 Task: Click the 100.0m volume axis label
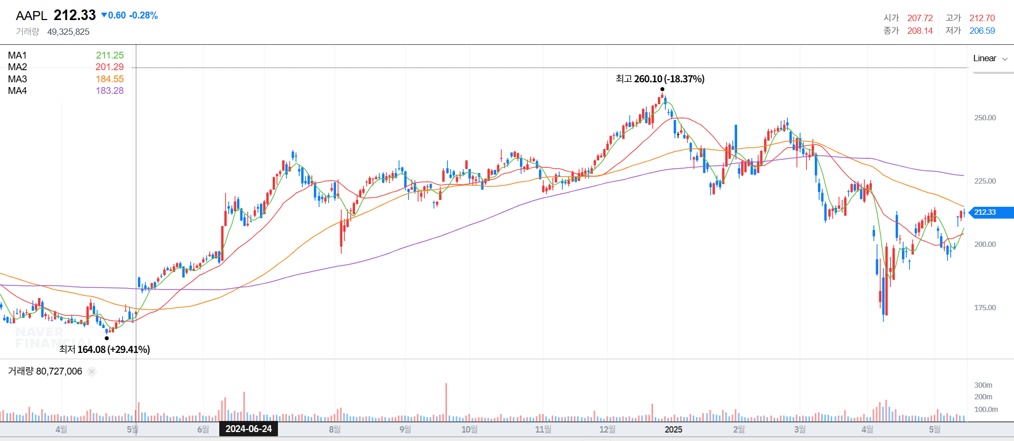[x=986, y=409]
